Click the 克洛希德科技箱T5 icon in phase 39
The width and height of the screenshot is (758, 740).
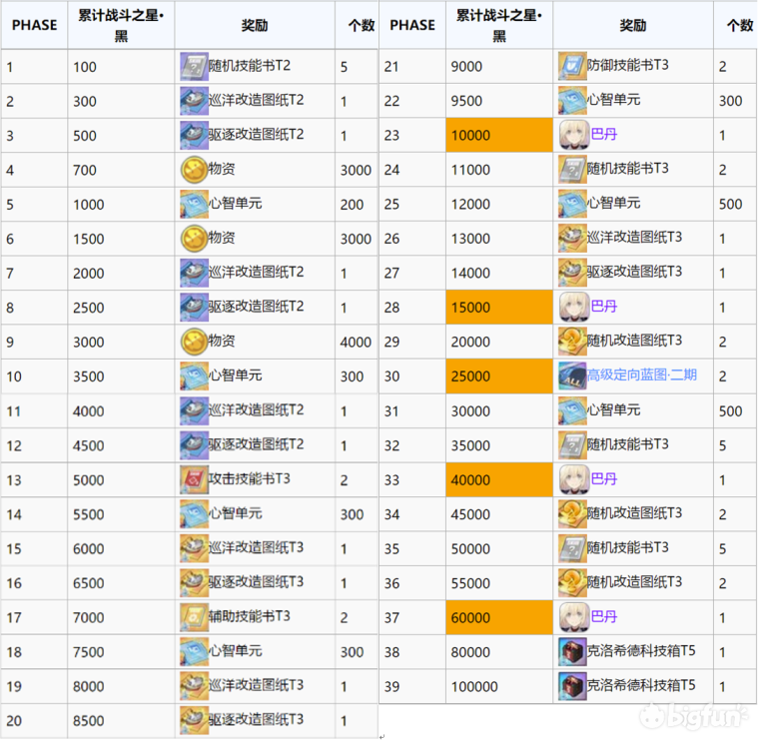(x=572, y=686)
